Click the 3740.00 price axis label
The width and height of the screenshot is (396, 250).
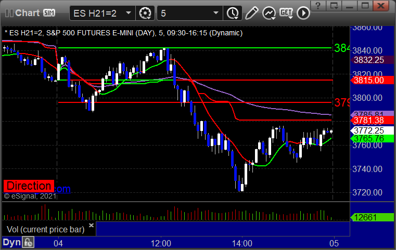[367, 169]
